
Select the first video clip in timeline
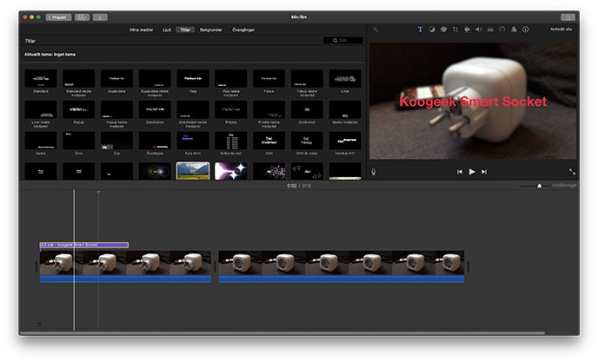click(125, 267)
